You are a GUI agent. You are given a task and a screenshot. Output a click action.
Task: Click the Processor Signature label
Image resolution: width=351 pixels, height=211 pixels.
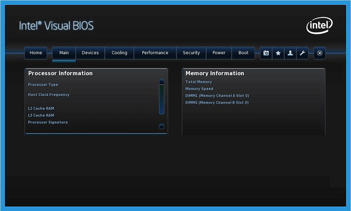coord(48,122)
